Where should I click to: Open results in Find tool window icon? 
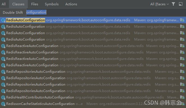click(x=181, y=4)
